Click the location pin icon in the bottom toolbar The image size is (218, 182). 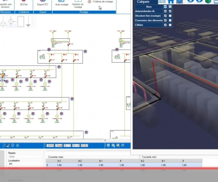tap(13, 146)
